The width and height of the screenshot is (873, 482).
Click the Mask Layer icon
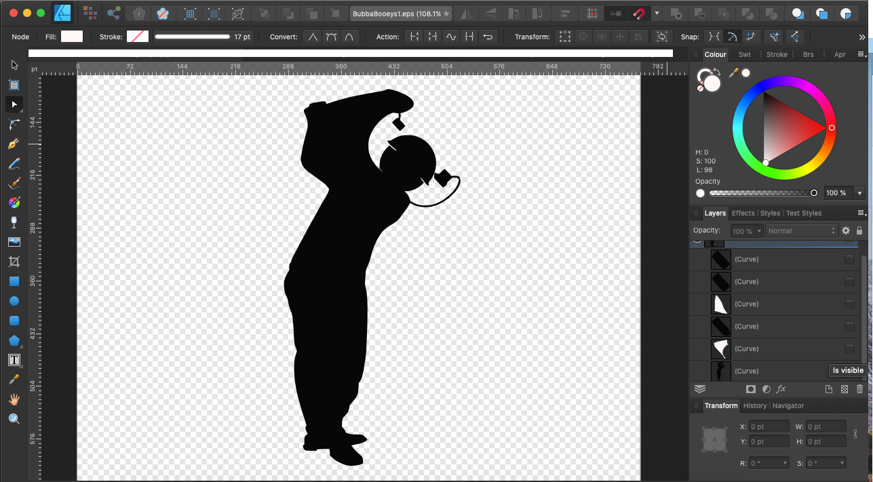(x=751, y=389)
